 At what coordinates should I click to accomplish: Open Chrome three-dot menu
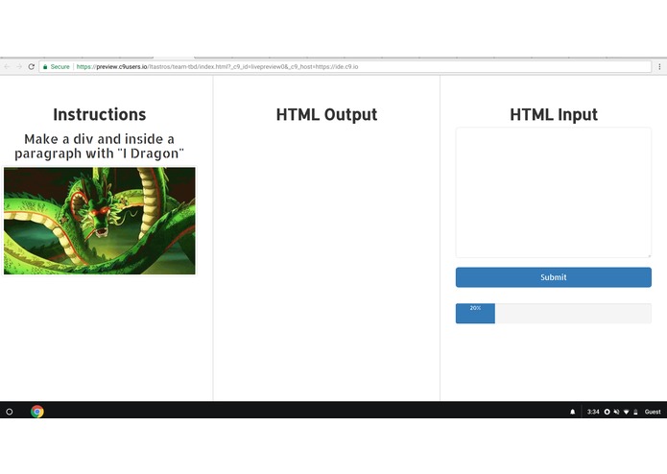pyautogui.click(x=659, y=67)
